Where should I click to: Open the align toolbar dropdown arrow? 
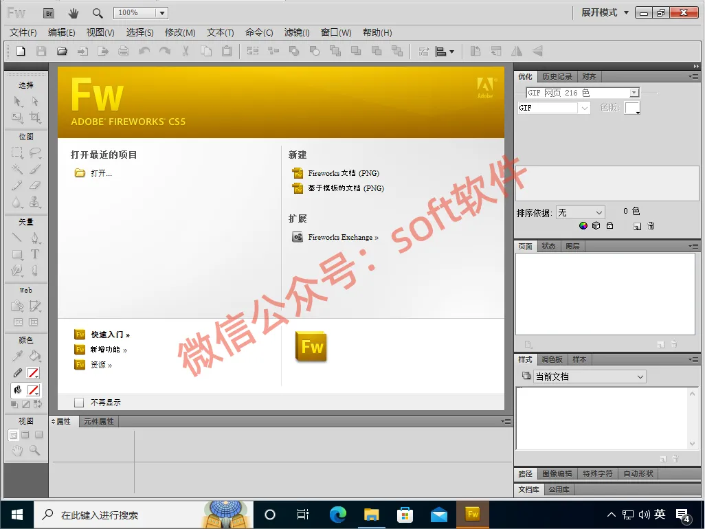coord(452,52)
